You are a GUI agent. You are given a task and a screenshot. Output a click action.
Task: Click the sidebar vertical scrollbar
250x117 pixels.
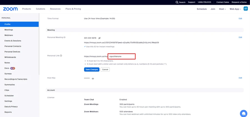click(x=39, y=45)
